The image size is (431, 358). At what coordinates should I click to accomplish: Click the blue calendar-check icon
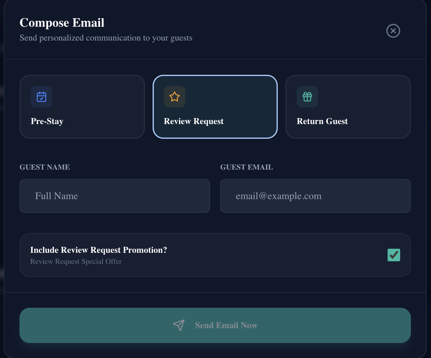pos(41,97)
